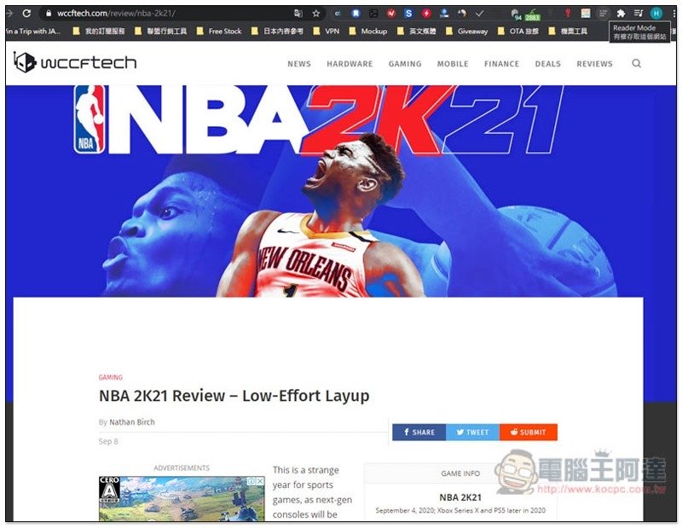Open the OTA 旅館 bookmark folder
682x528 pixels.
tap(518, 32)
